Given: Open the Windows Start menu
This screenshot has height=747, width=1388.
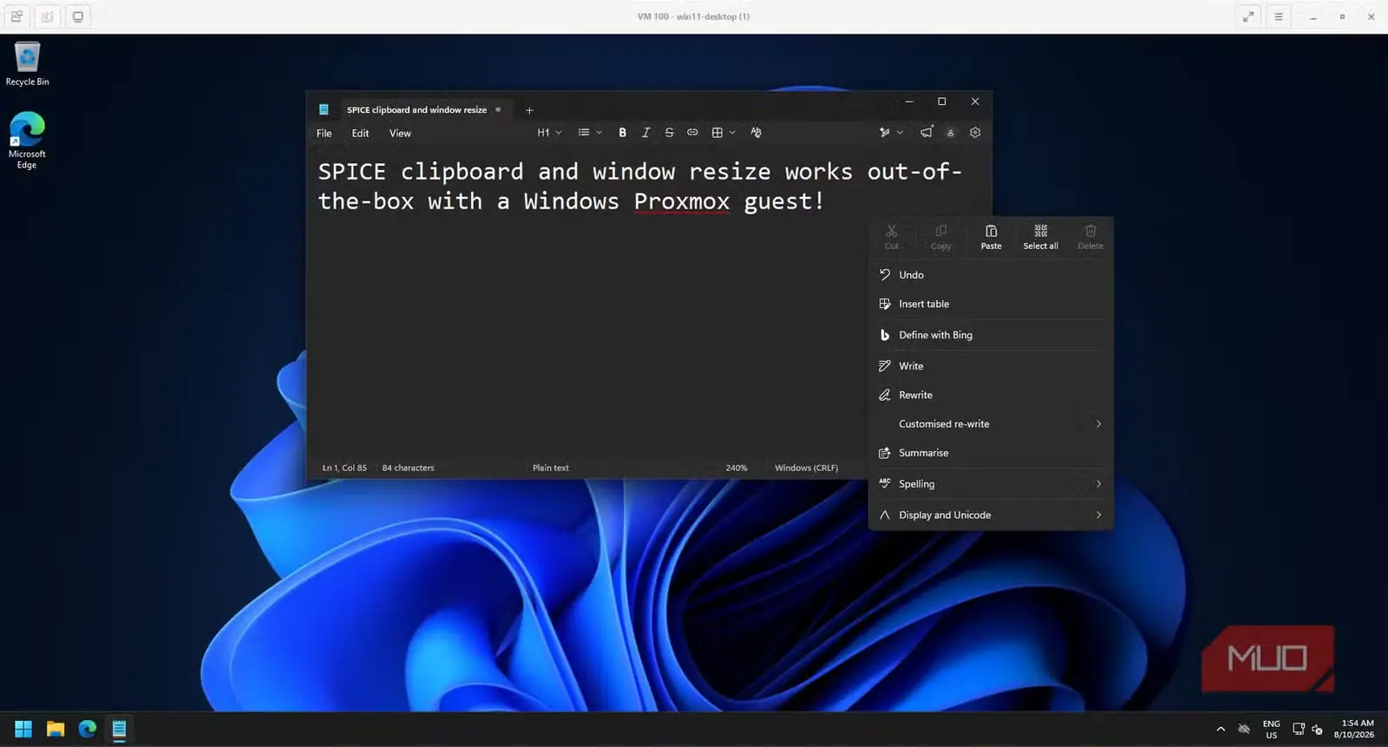Looking at the screenshot, I should pos(23,729).
